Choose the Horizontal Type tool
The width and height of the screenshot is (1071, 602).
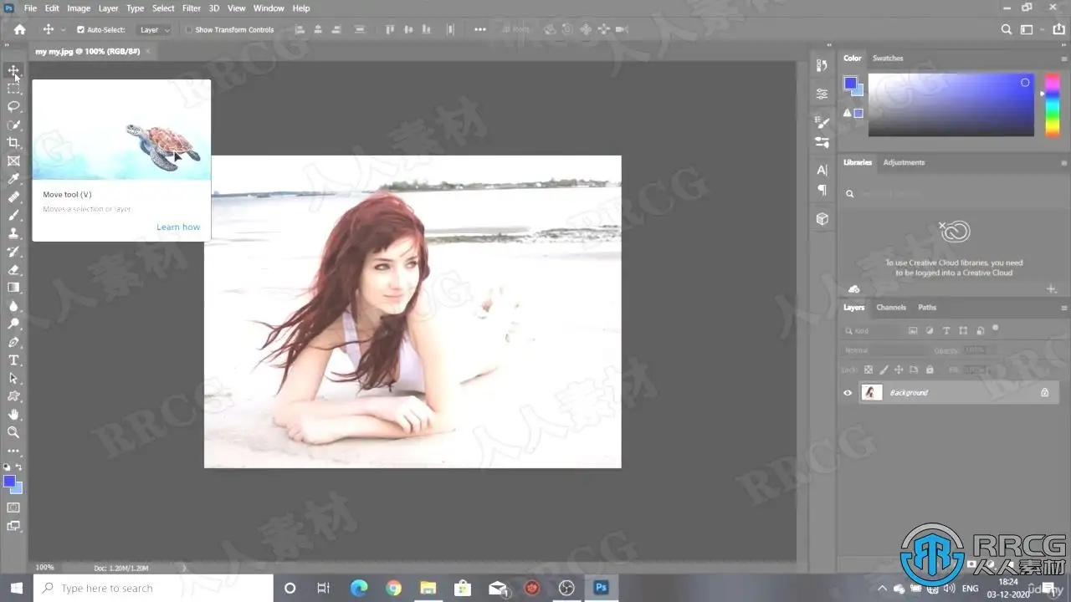click(x=13, y=360)
